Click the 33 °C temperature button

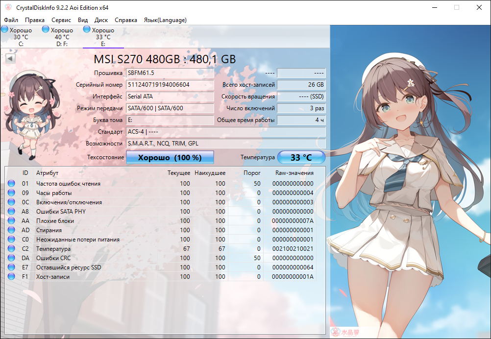(301, 157)
